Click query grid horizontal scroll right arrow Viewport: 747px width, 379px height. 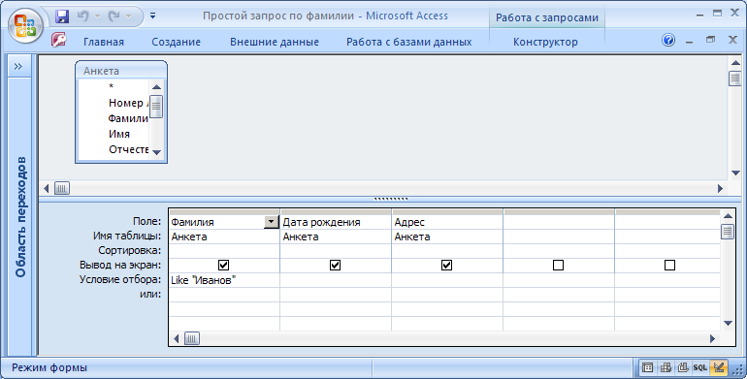(713, 338)
